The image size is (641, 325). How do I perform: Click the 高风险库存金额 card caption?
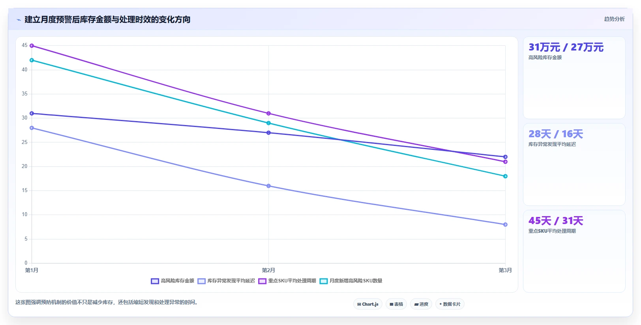click(545, 58)
